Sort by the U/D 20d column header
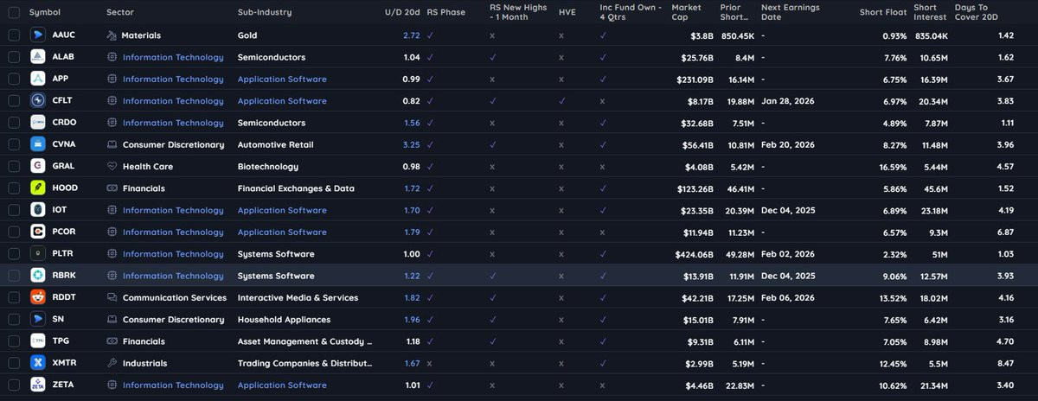 402,12
